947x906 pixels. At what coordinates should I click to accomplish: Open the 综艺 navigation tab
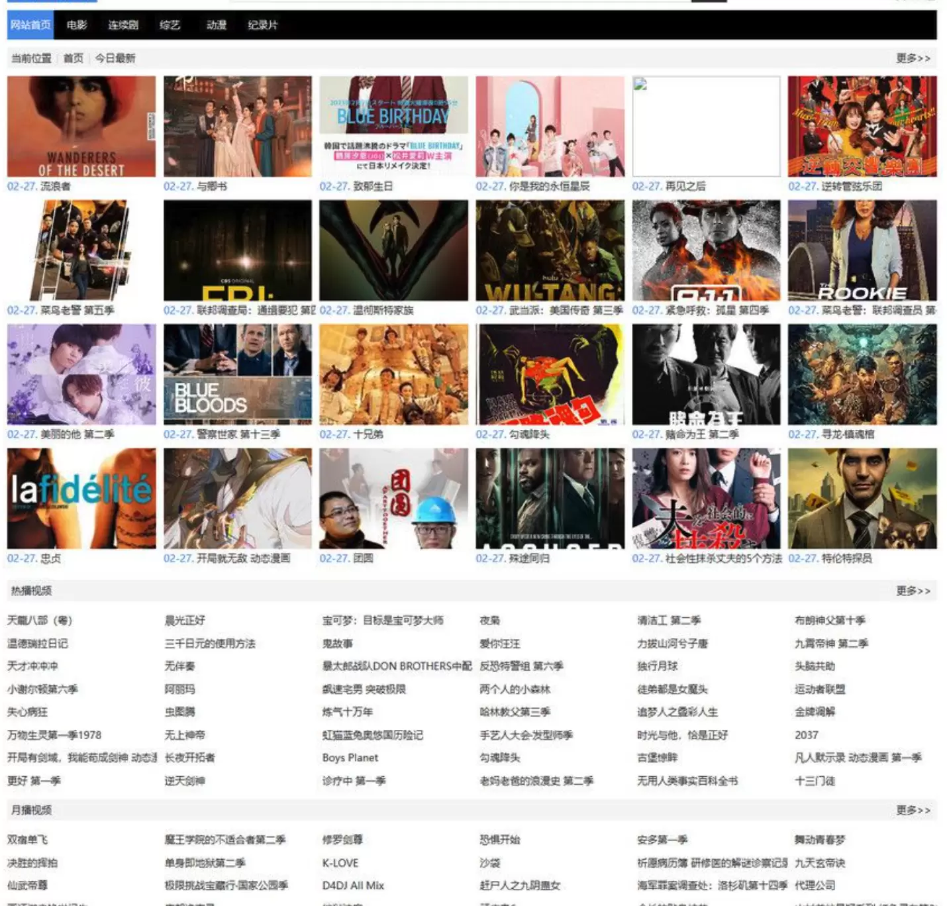click(x=170, y=25)
